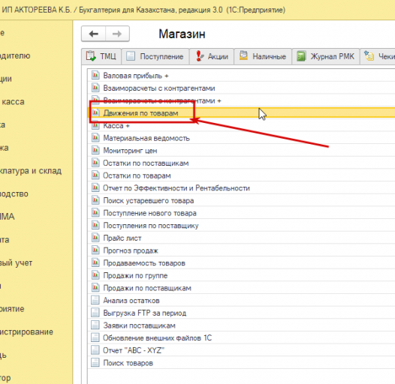Click the forward arrow navigation button
The height and width of the screenshot is (384, 395).
coord(117,34)
